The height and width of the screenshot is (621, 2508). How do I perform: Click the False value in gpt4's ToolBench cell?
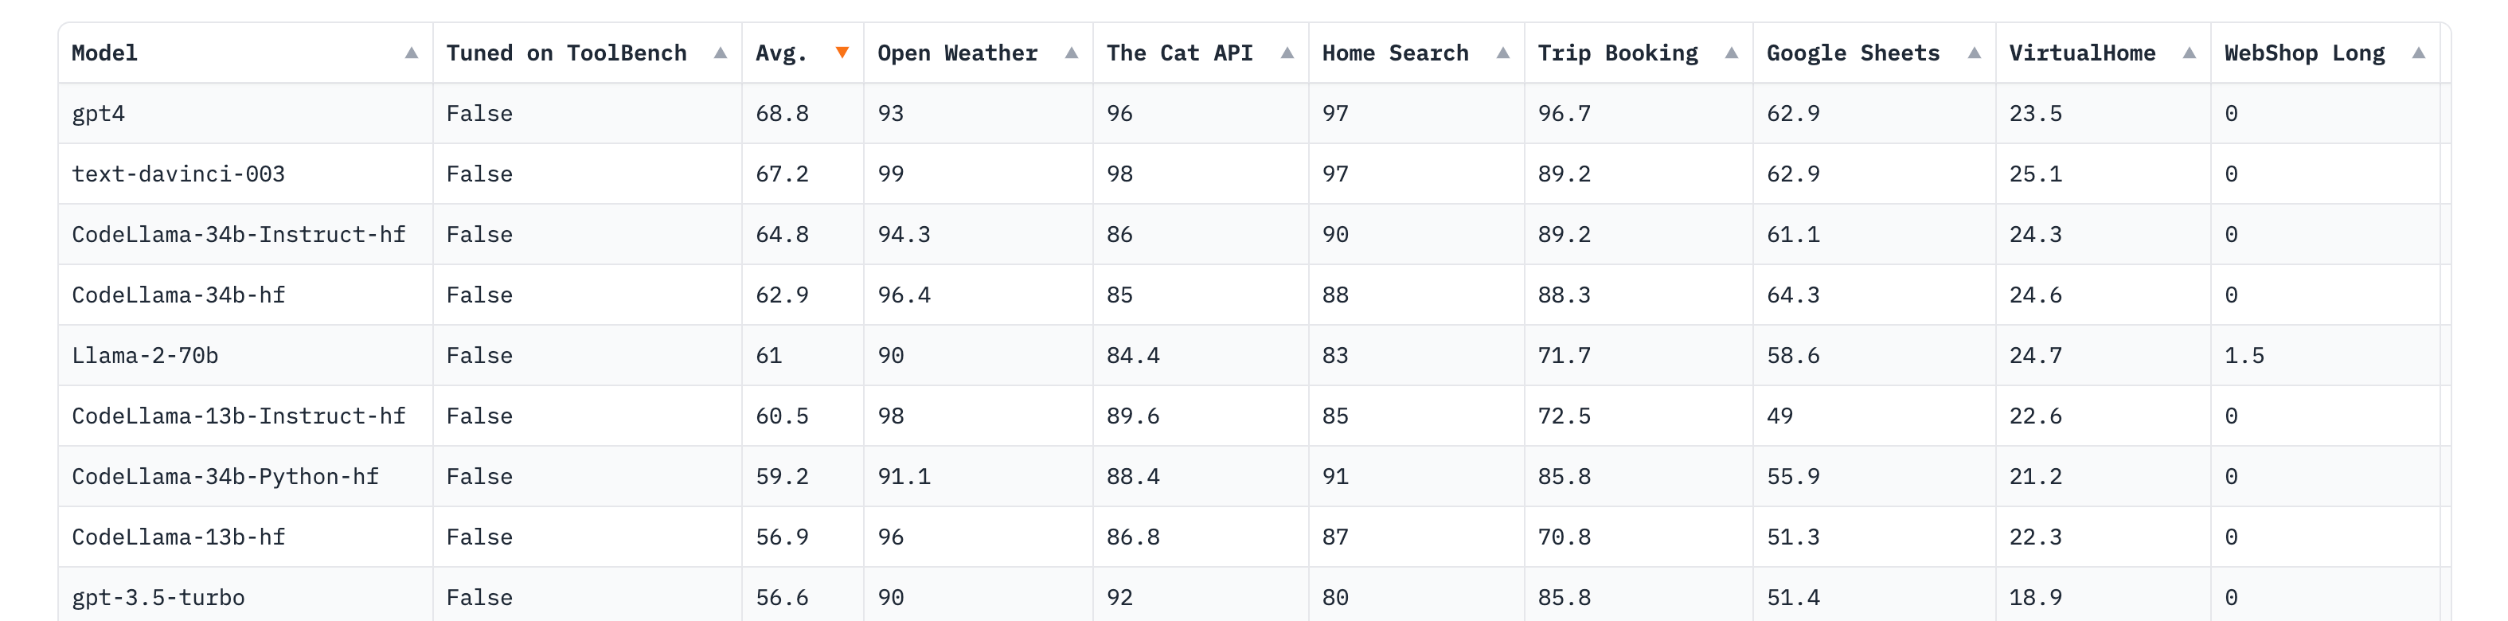pos(478,114)
